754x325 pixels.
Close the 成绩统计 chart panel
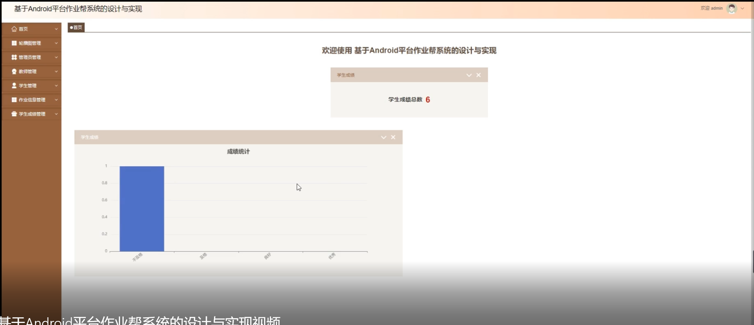[393, 137]
